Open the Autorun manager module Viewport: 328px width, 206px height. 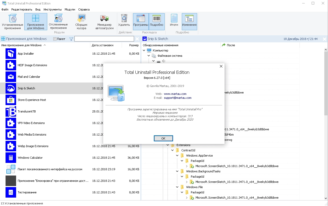tap(104, 22)
